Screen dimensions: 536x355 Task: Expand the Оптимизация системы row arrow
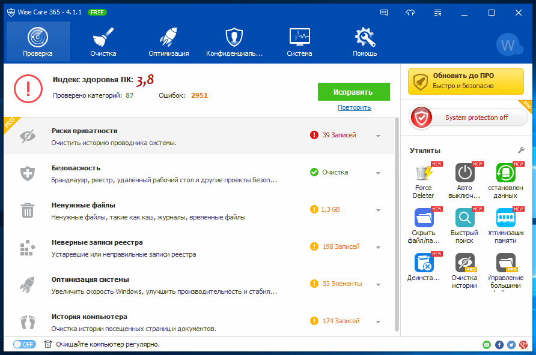click(x=378, y=284)
